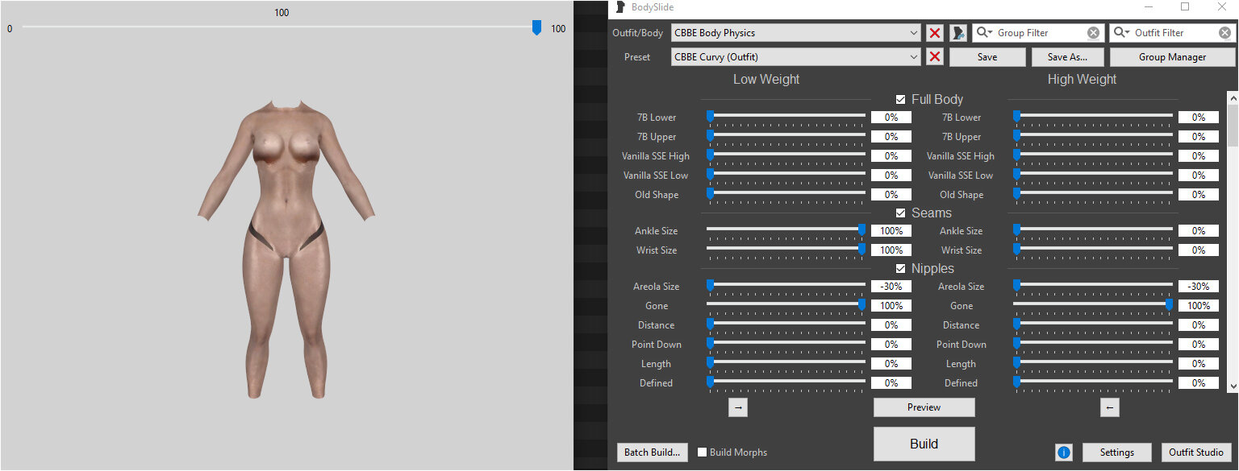Clear the Group Filter field

1093,33
